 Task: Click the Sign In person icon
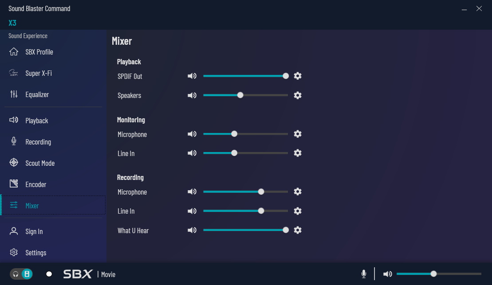point(14,231)
